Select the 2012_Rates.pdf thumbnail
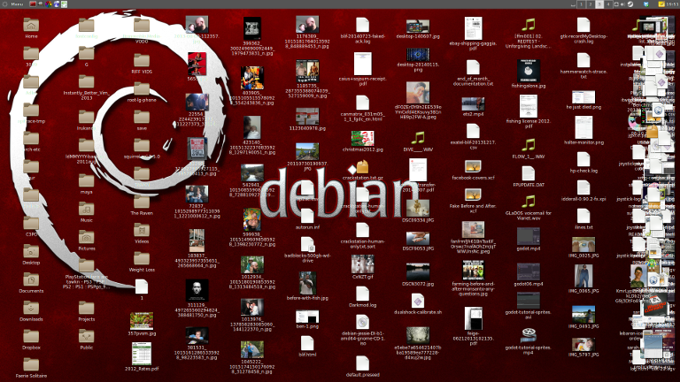Screen dimensions: 680x382 tap(142, 354)
